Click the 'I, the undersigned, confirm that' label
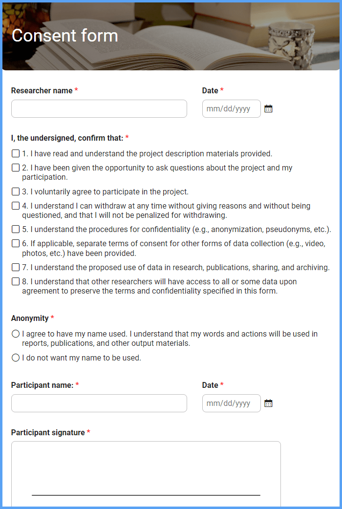Image resolution: width=342 pixels, height=509 pixels. pos(67,138)
